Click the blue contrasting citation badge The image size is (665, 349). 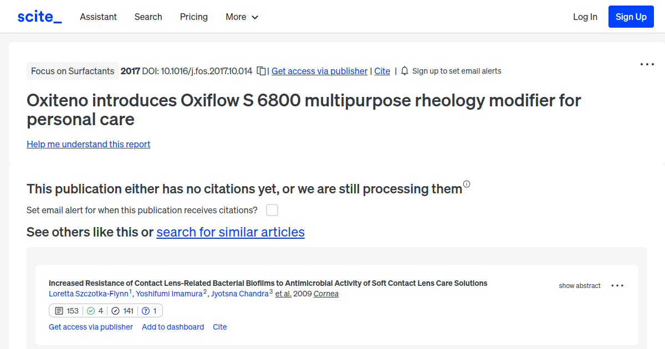click(x=149, y=310)
